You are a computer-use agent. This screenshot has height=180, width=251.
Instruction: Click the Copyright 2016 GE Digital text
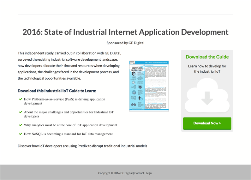click(115, 173)
